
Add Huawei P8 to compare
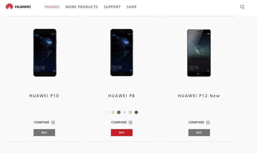(x=122, y=122)
